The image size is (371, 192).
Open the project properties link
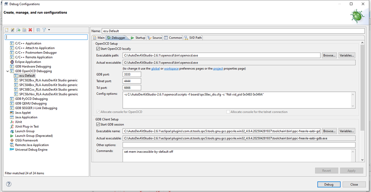(218, 68)
